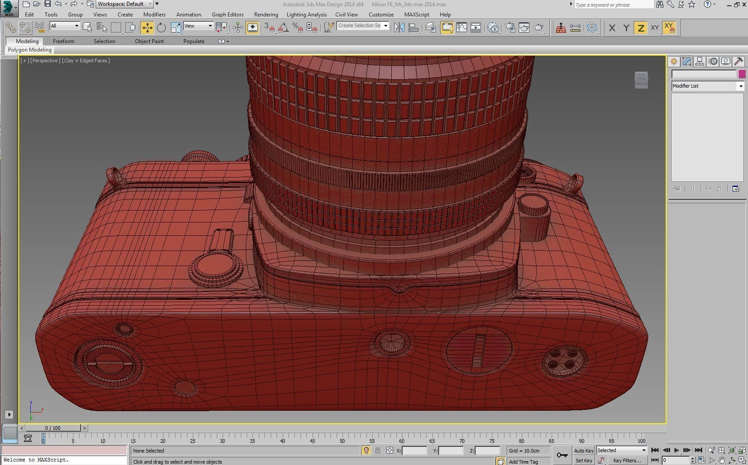Viewport: 748px width, 465px height.
Task: Select the Select and Link tool
Action: pos(10,28)
